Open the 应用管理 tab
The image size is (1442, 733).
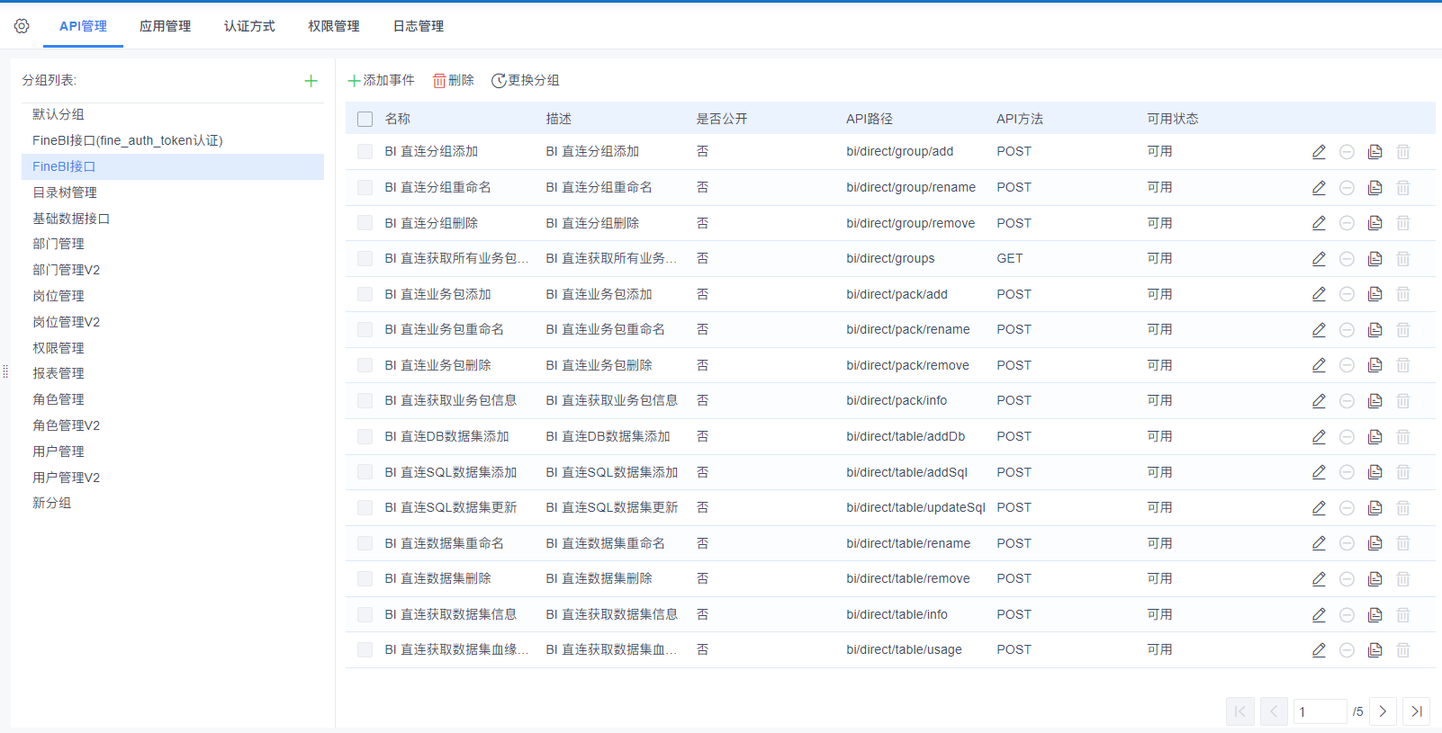tap(165, 26)
